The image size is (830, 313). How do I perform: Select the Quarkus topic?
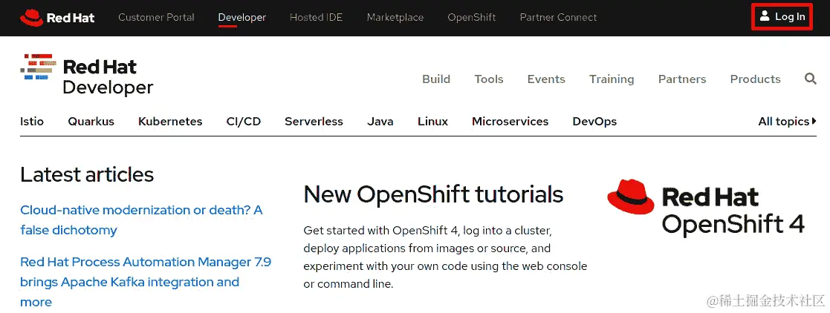tap(91, 122)
